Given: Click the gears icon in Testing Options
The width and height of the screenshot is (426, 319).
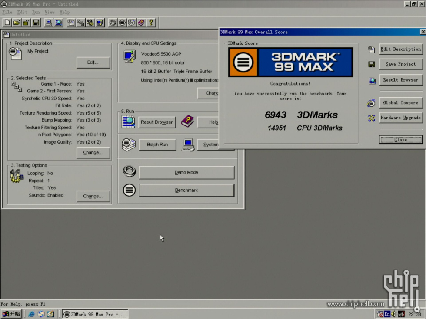Looking at the screenshot, I should pos(17,176).
